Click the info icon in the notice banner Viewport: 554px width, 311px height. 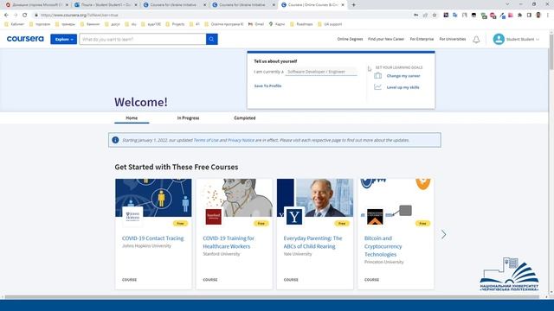coord(115,140)
